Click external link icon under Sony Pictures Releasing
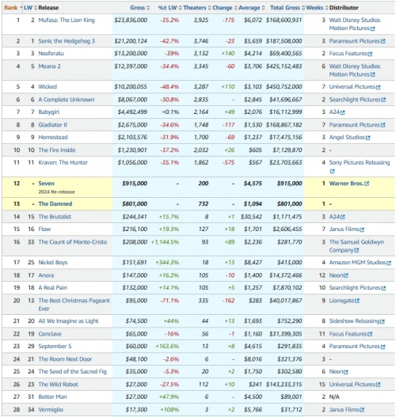Screen dimensions: 396x417 click(332, 171)
